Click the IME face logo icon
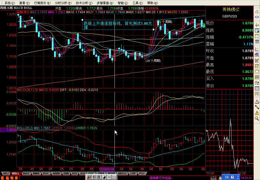Viewport: 260px width, 180px height. click(x=89, y=177)
